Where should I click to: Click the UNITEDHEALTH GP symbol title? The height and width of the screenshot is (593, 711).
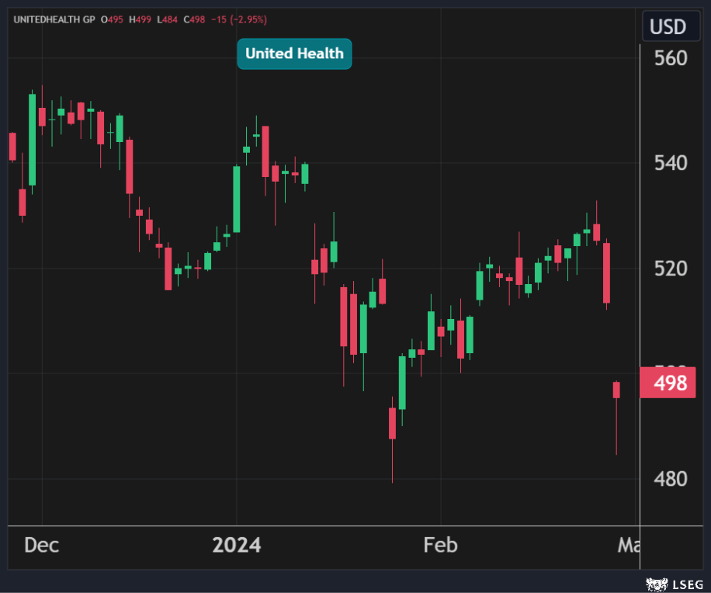click(x=53, y=19)
